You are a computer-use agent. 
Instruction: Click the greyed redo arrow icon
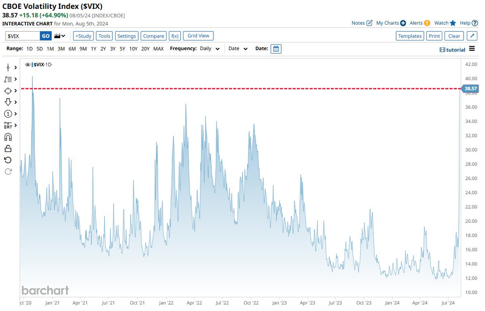(8, 172)
